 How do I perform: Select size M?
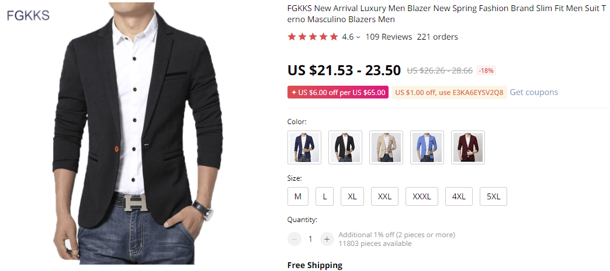click(x=298, y=196)
